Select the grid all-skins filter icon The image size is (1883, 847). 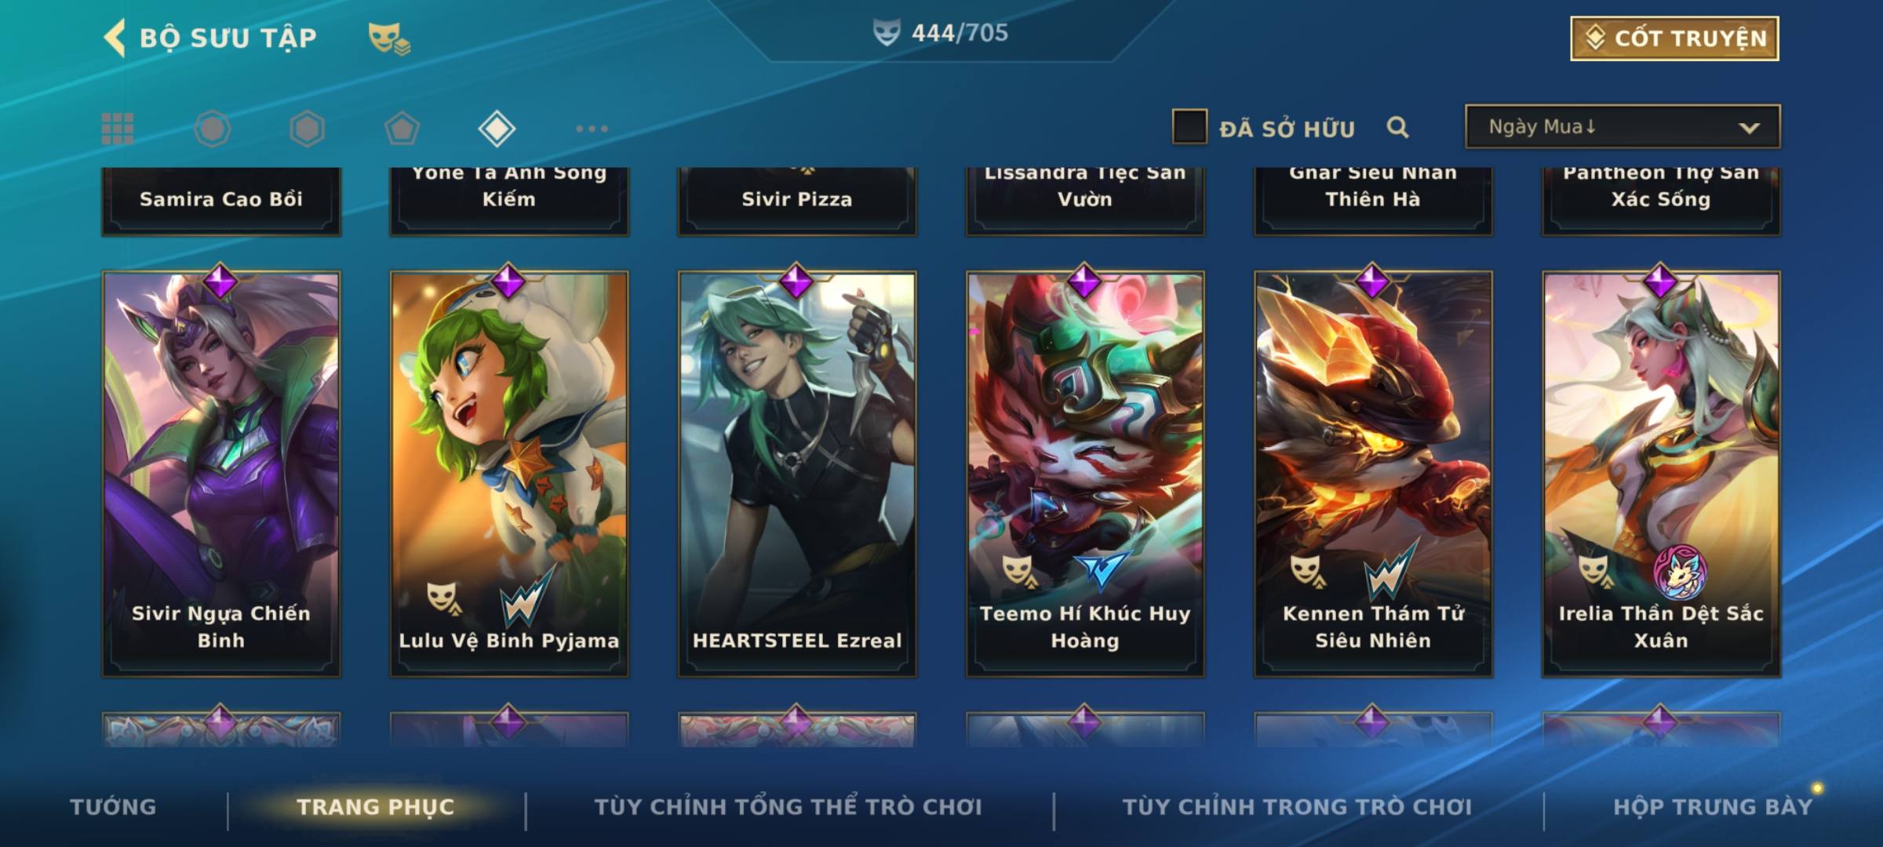point(118,129)
